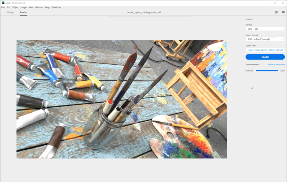The width and height of the screenshot is (287, 182).
Task: Open the learn graduation-cap icon
Action: [x=276, y=12]
